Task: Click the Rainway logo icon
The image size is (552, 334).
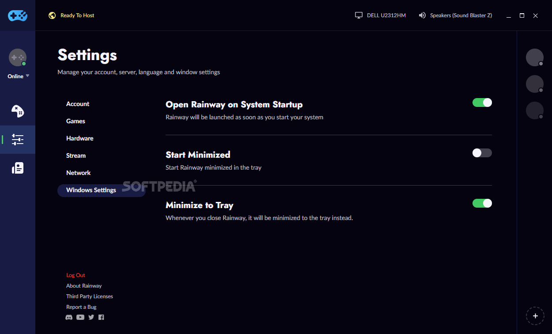Action: [18, 15]
